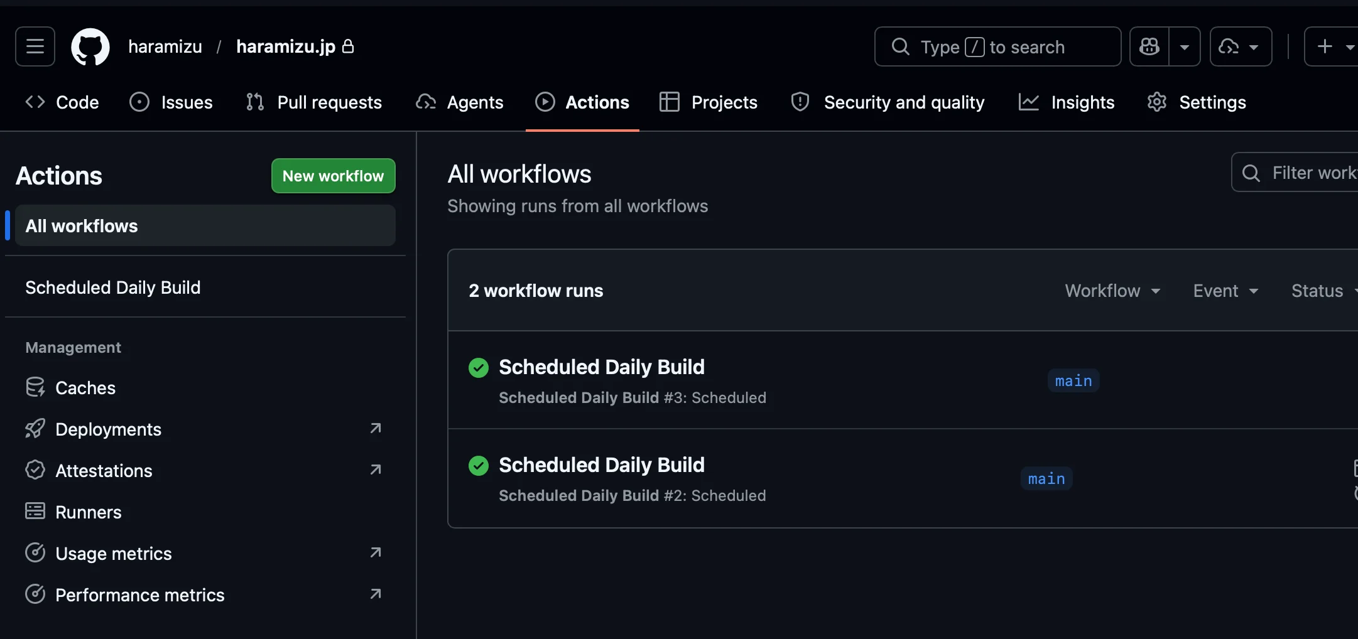Click the Actions play icon
Screen dimensions: 1358x639
click(x=545, y=102)
